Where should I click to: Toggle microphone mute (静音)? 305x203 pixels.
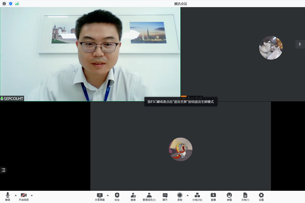(7, 197)
